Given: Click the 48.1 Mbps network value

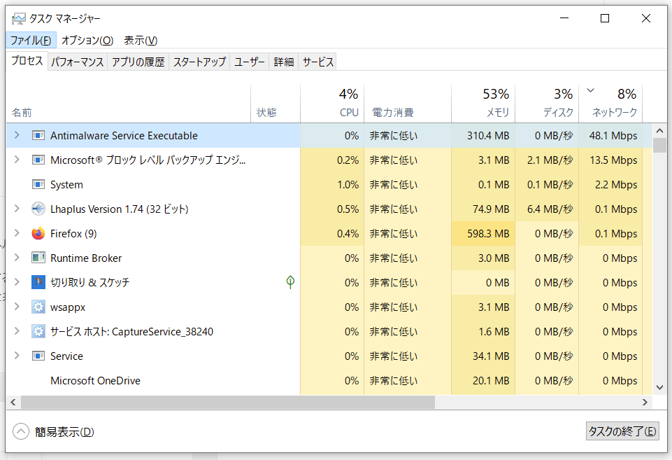Looking at the screenshot, I should pyautogui.click(x=613, y=136).
